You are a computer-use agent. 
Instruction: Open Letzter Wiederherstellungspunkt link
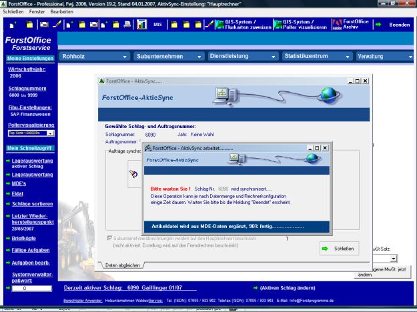click(x=33, y=219)
